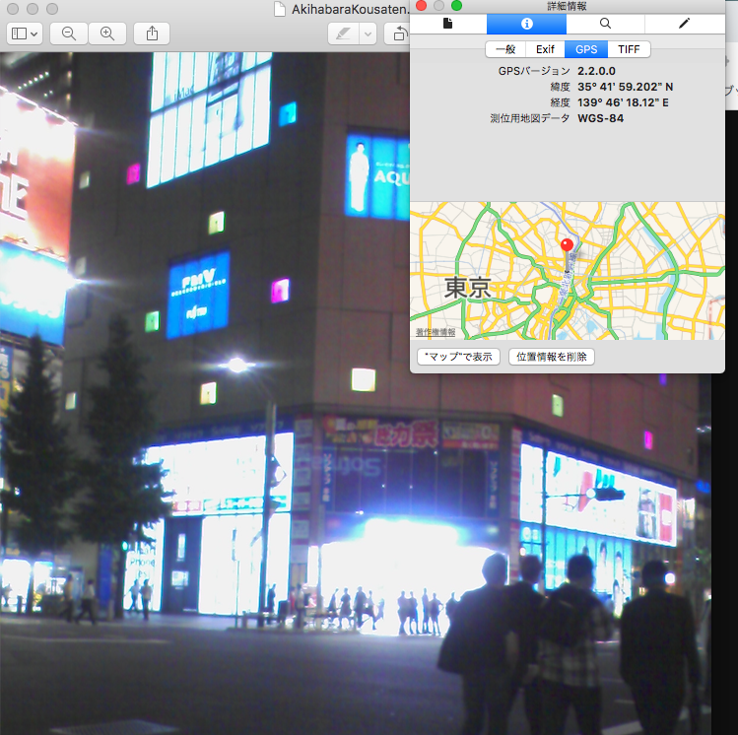
Task: Open the annotations pencil pane icon
Action: (x=685, y=24)
